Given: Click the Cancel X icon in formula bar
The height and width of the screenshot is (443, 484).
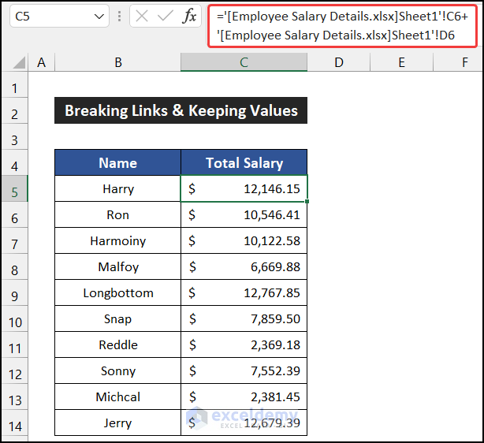Looking at the screenshot, I should tap(142, 16).
